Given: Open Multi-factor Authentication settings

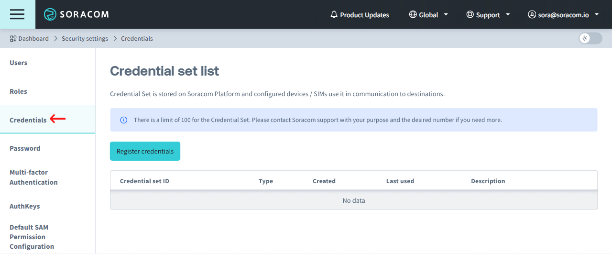Looking at the screenshot, I should click(x=33, y=177).
